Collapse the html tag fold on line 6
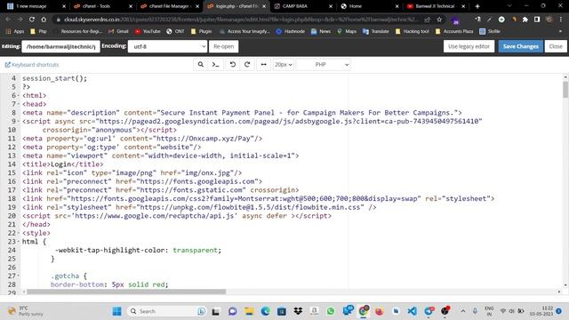Image resolution: width=569 pixels, height=320 pixels. [18, 96]
